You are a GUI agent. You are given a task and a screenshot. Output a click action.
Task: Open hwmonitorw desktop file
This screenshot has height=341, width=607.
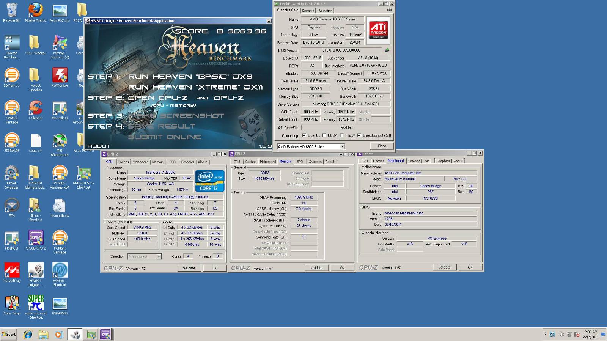click(60, 208)
